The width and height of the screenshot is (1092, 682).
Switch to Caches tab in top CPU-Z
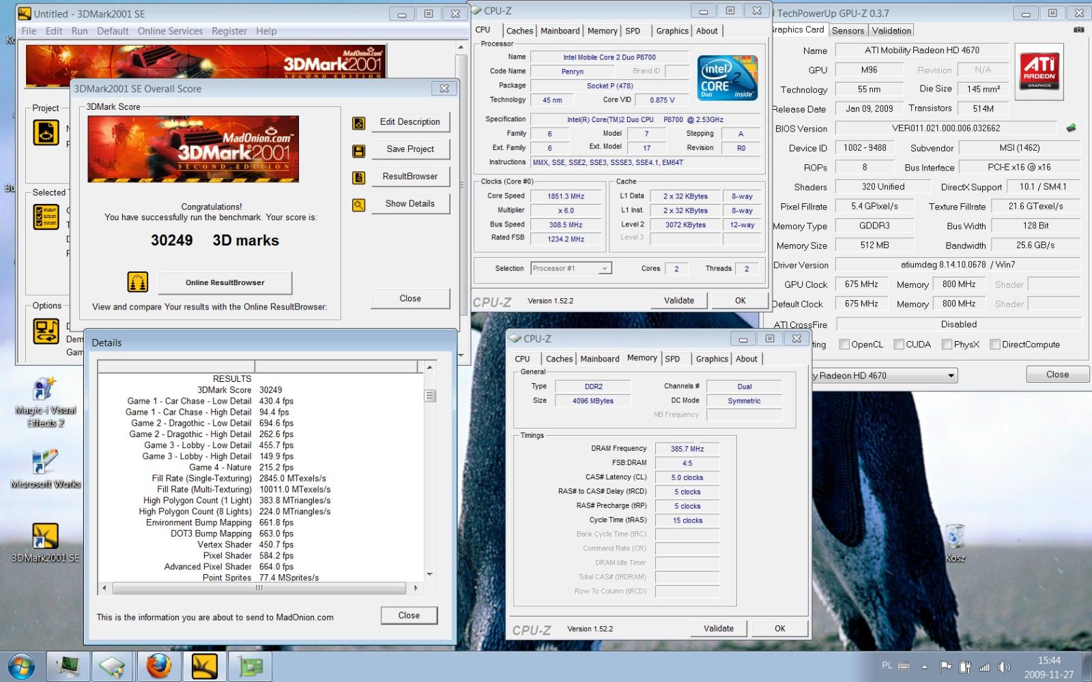[x=519, y=31]
